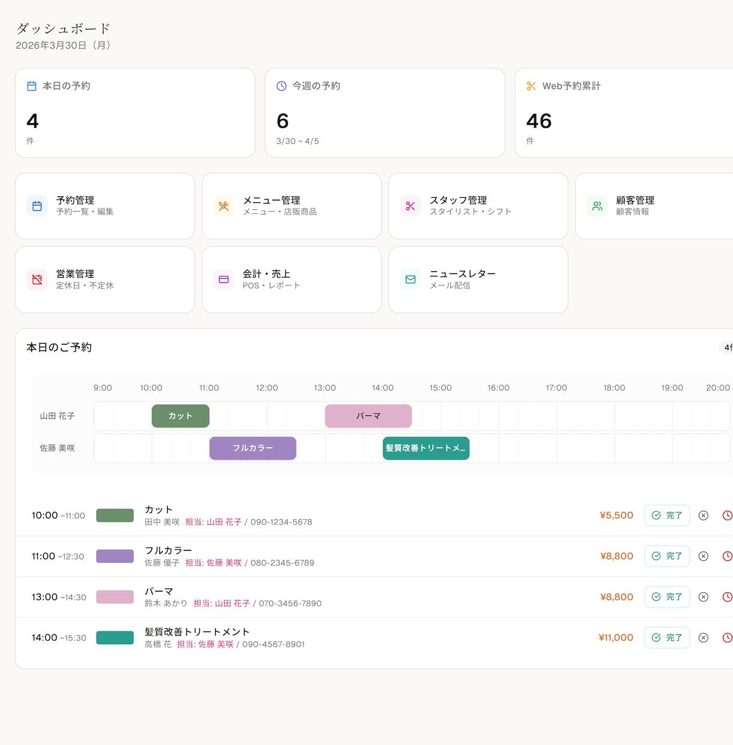
Task: Select the カット block on the timeline
Action: (180, 416)
